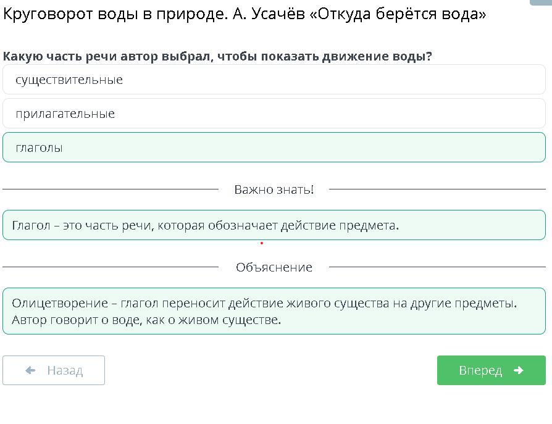Click the gray tab at the top-right corner
The width and height of the screenshot is (552, 424).
point(541,2)
